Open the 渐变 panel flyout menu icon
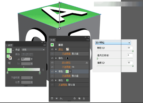The width and height of the screenshot is (143, 103). point(44,45)
